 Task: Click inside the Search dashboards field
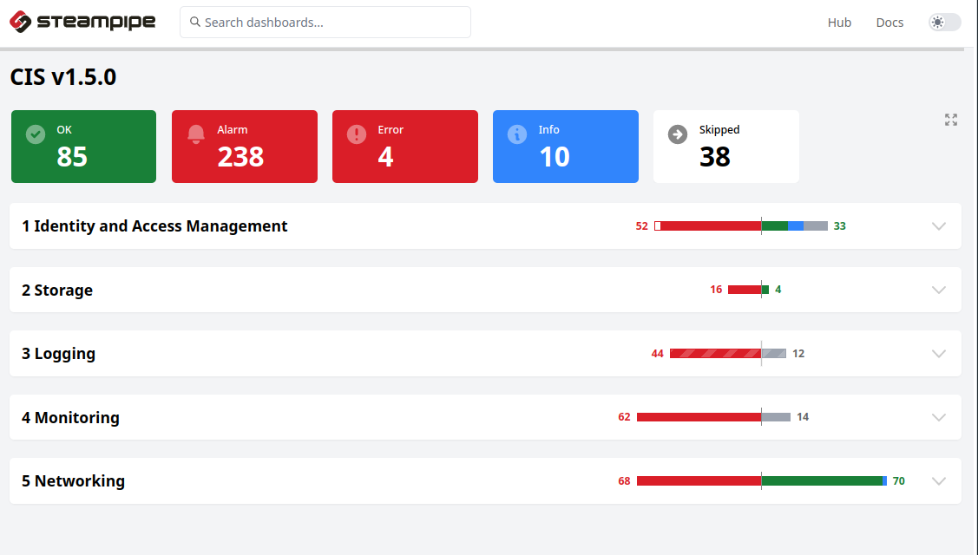click(325, 22)
